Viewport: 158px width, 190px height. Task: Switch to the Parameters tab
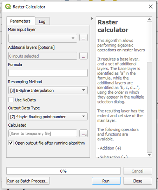20,21
